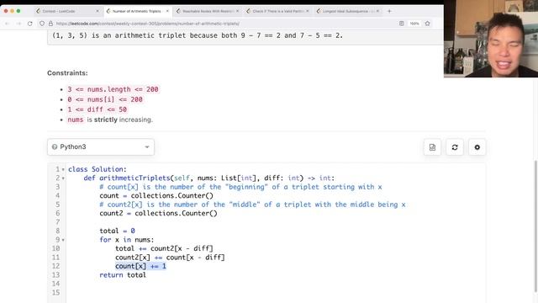Bookmark this page with star icon
The height and width of the screenshot is (303, 538).
point(427,24)
